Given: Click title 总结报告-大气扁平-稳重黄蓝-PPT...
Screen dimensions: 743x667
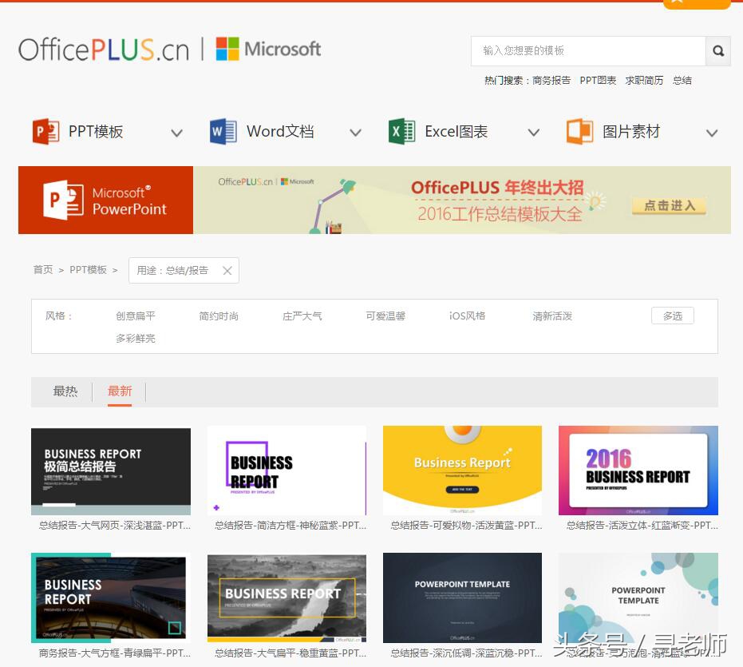Looking at the screenshot, I should click(290, 653).
